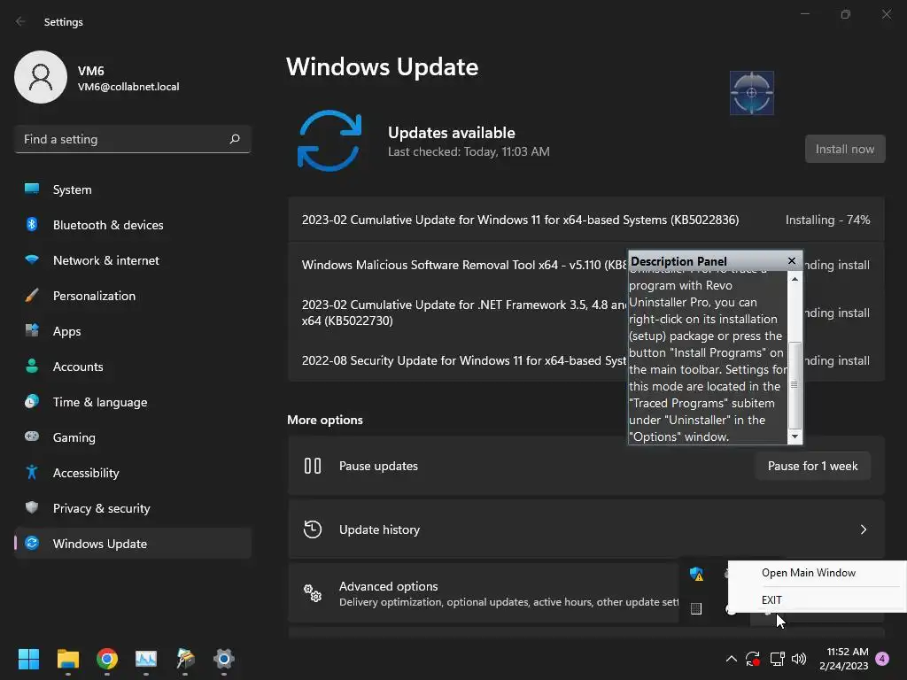Show hidden tray icons chevron

(731, 659)
